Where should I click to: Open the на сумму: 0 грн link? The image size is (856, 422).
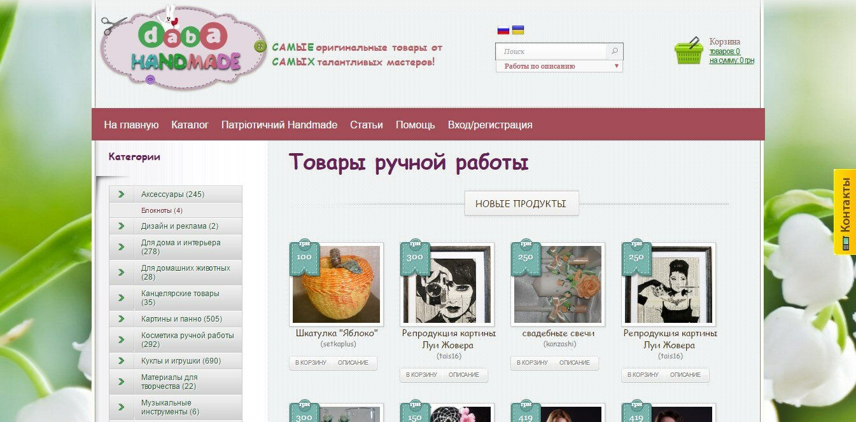pyautogui.click(x=732, y=60)
